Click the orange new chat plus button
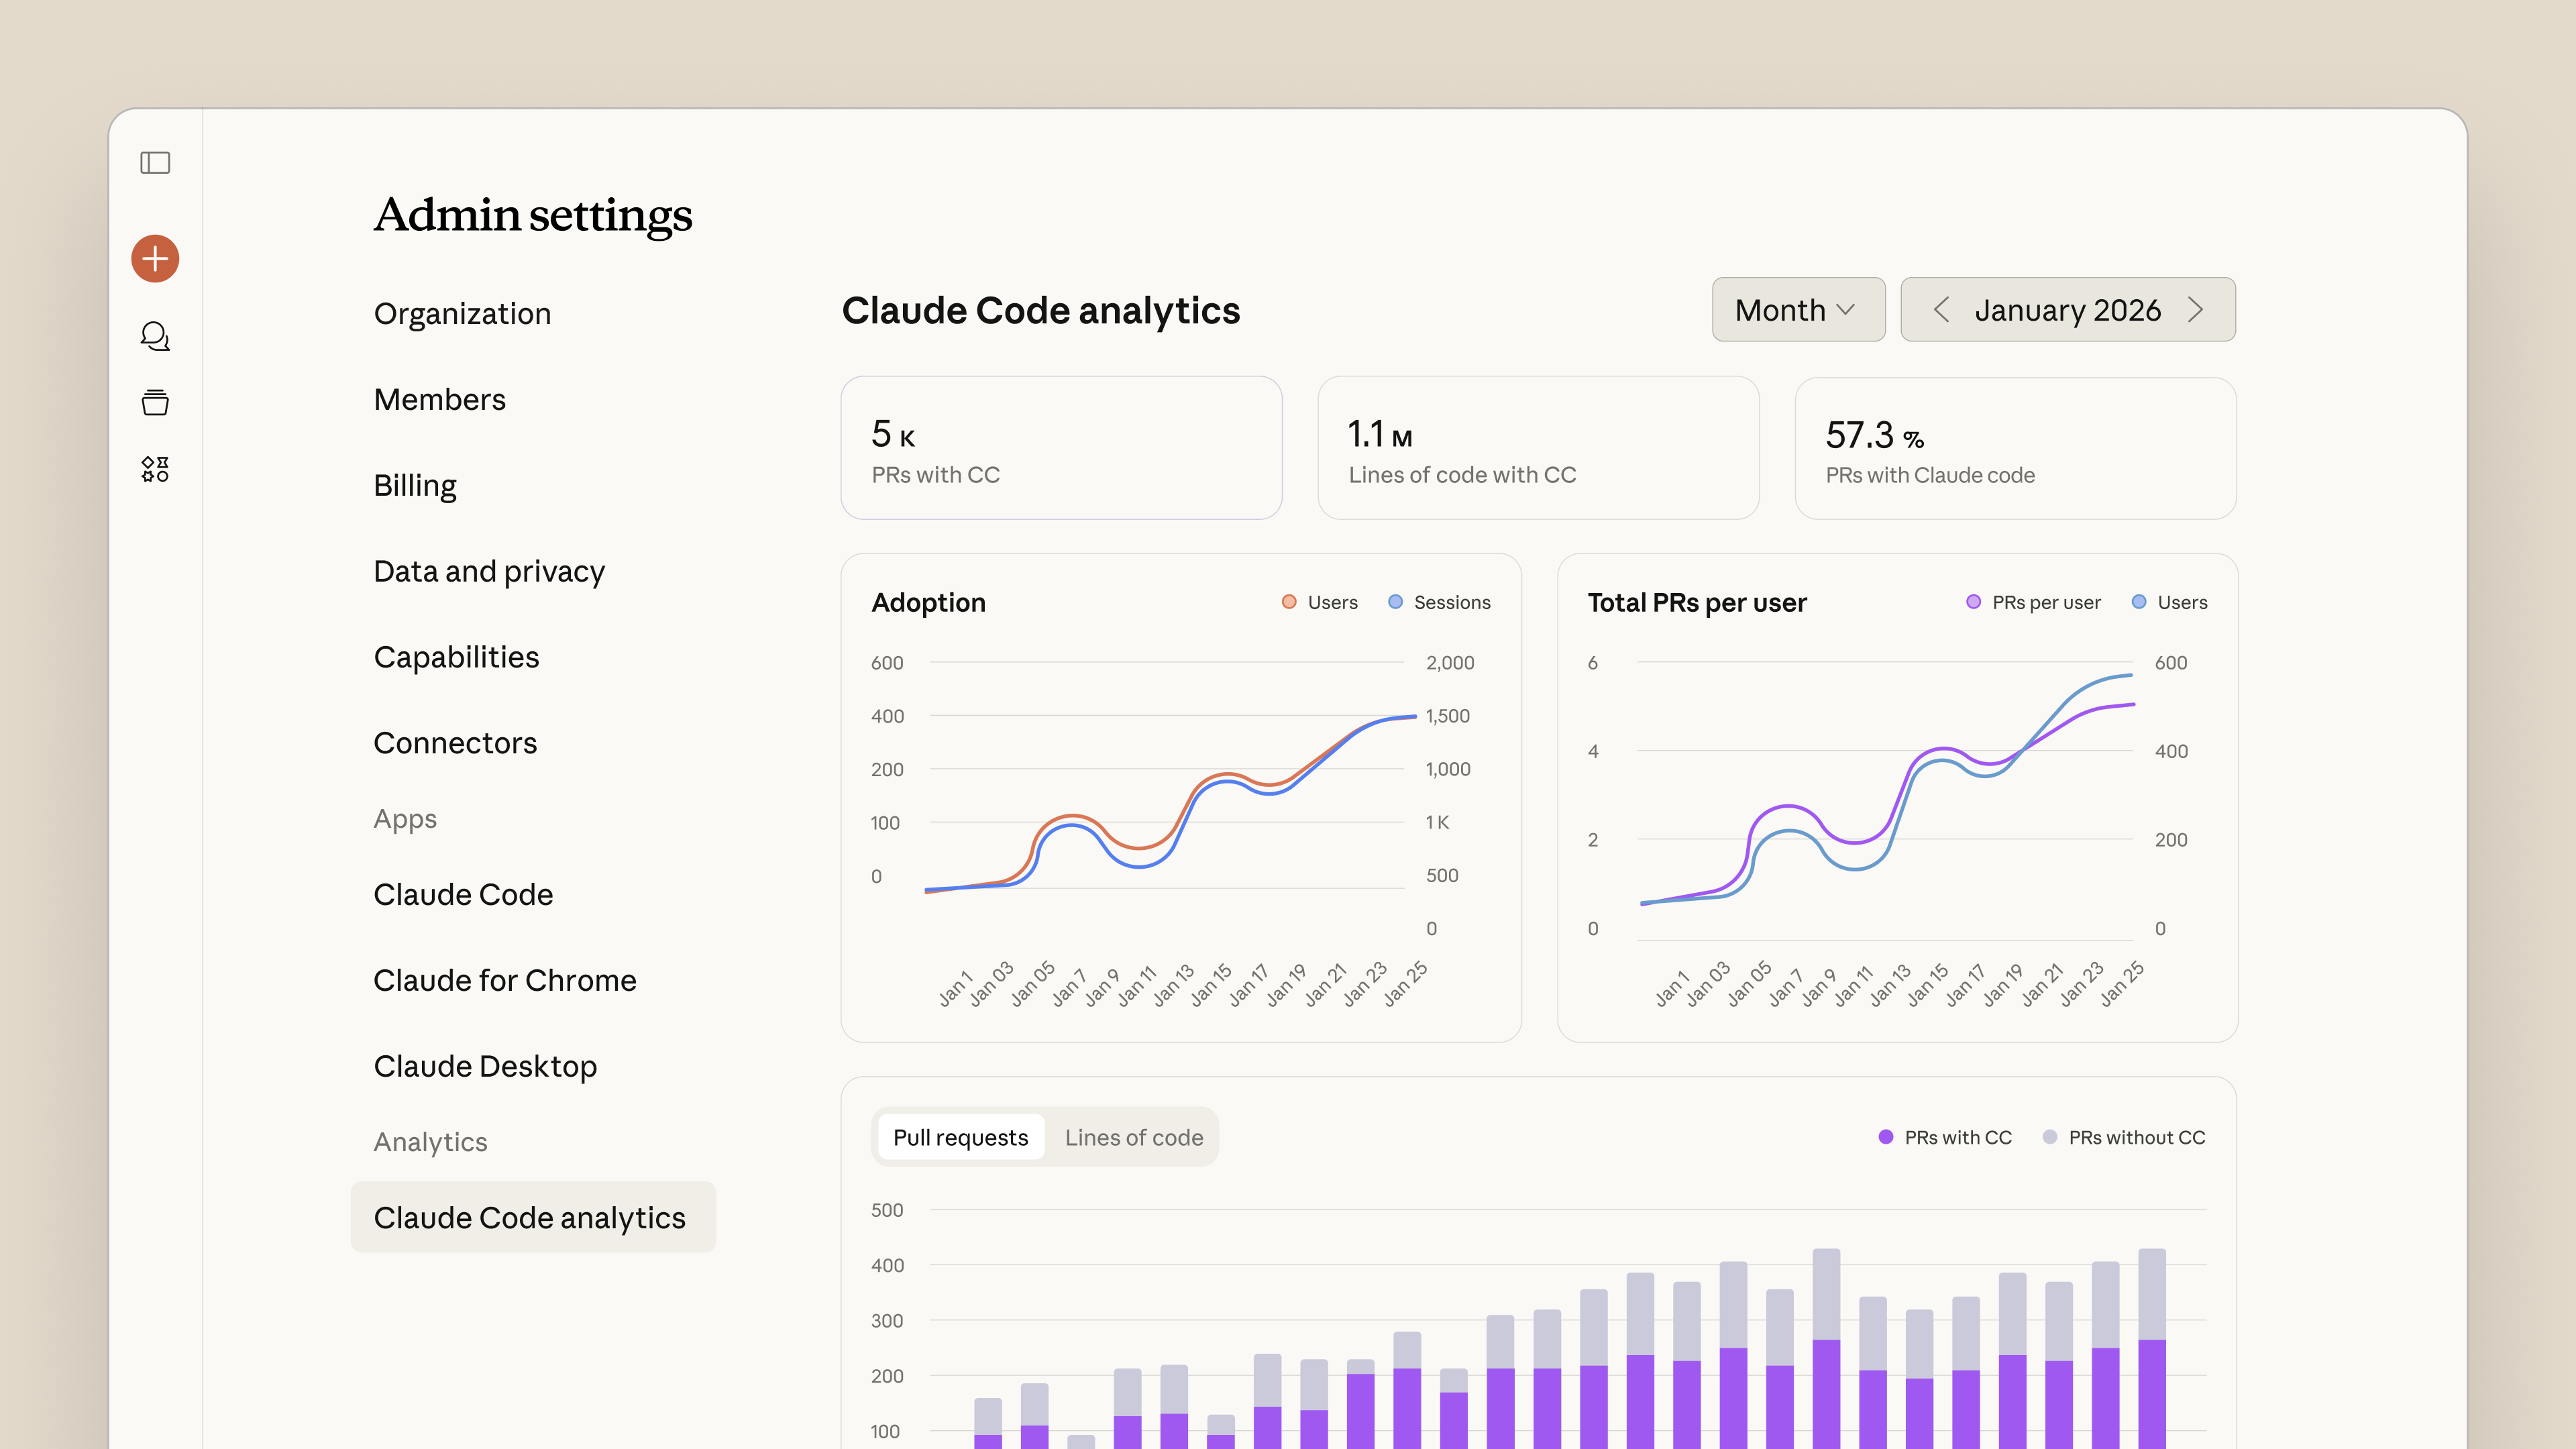 tap(155, 259)
